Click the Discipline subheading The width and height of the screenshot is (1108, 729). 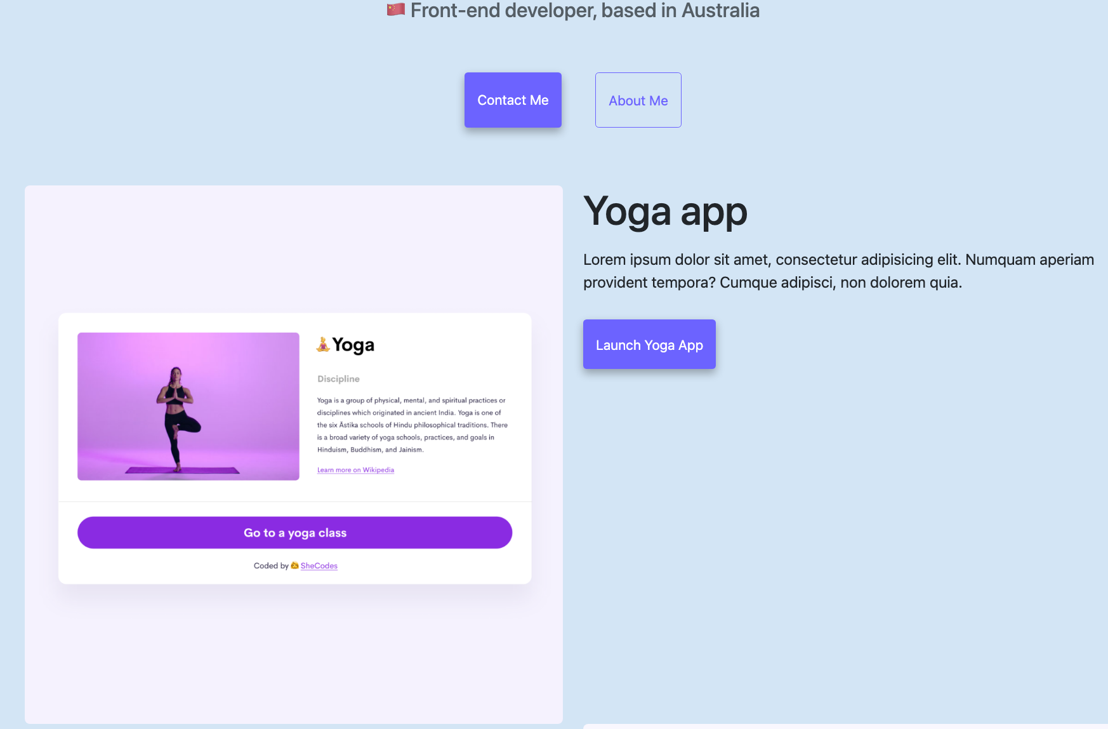(x=338, y=378)
